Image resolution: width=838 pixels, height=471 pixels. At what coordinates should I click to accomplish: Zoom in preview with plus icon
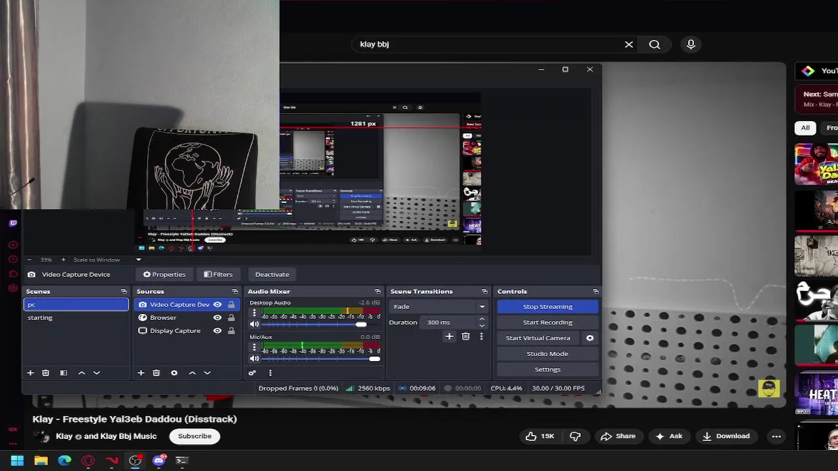63,260
